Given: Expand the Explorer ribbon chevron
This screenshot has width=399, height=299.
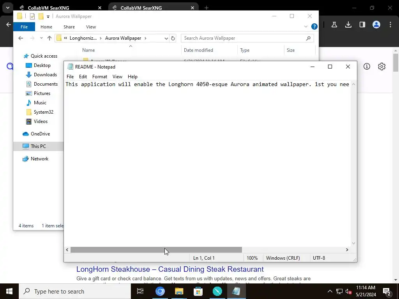Looking at the screenshot, I should [x=306, y=26].
